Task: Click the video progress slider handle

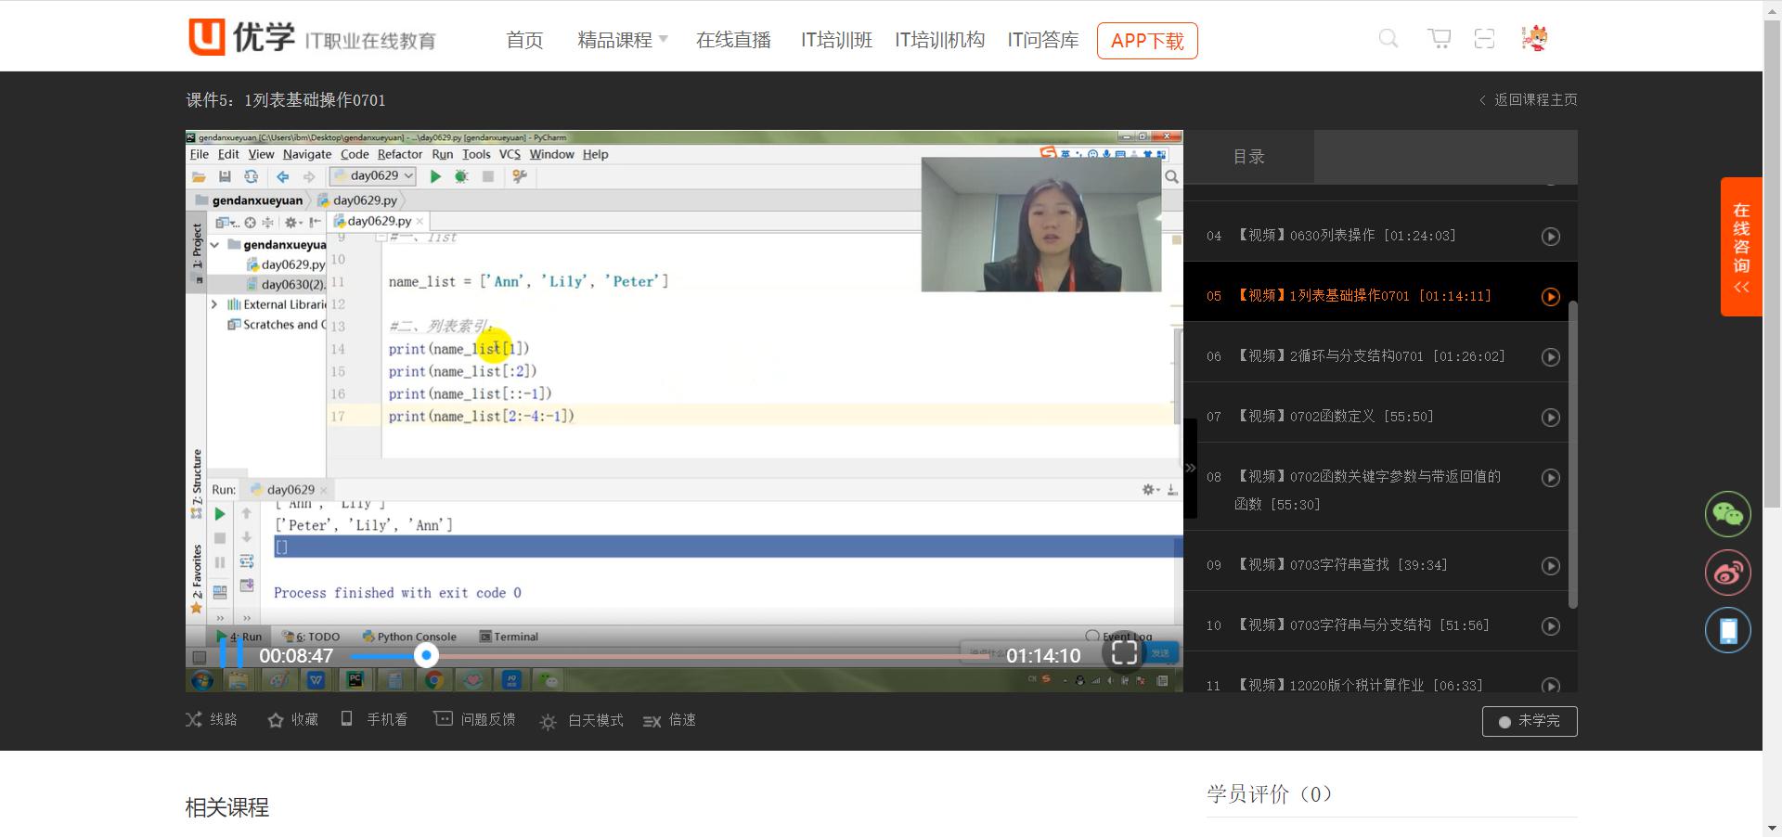Action: pos(426,656)
